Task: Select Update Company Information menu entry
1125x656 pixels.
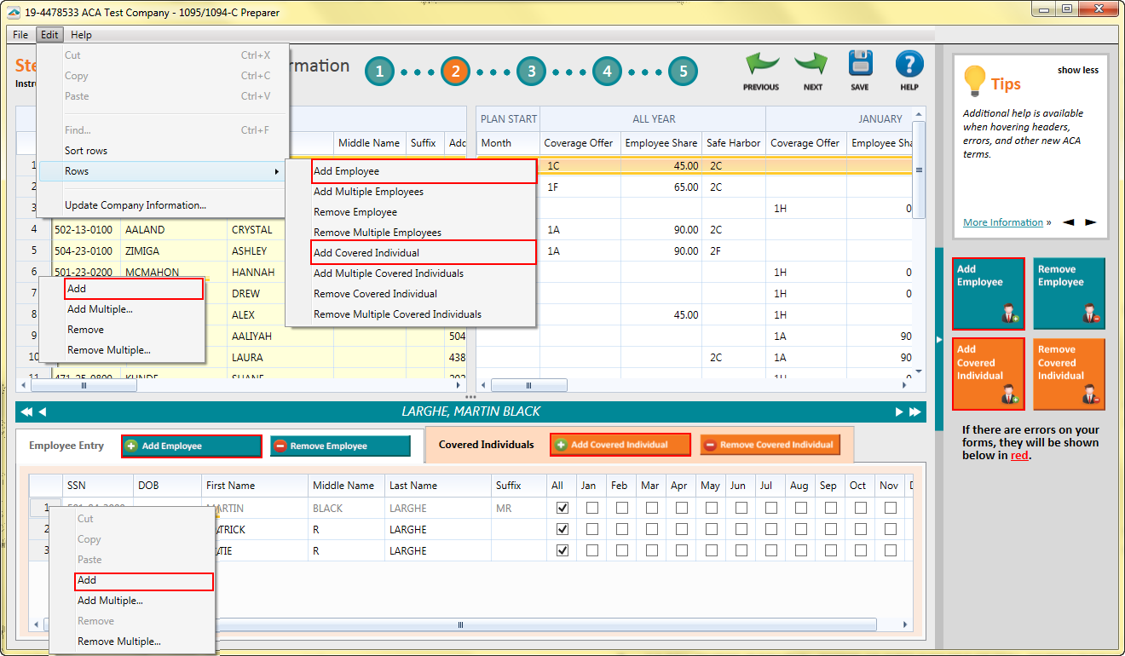Action: [136, 205]
